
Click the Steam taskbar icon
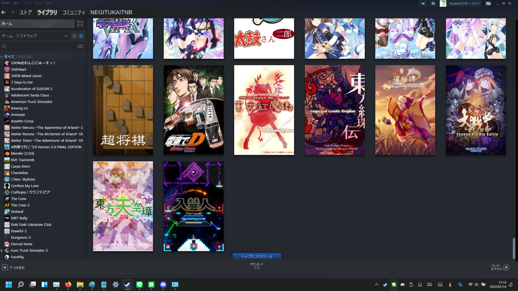[127, 285]
